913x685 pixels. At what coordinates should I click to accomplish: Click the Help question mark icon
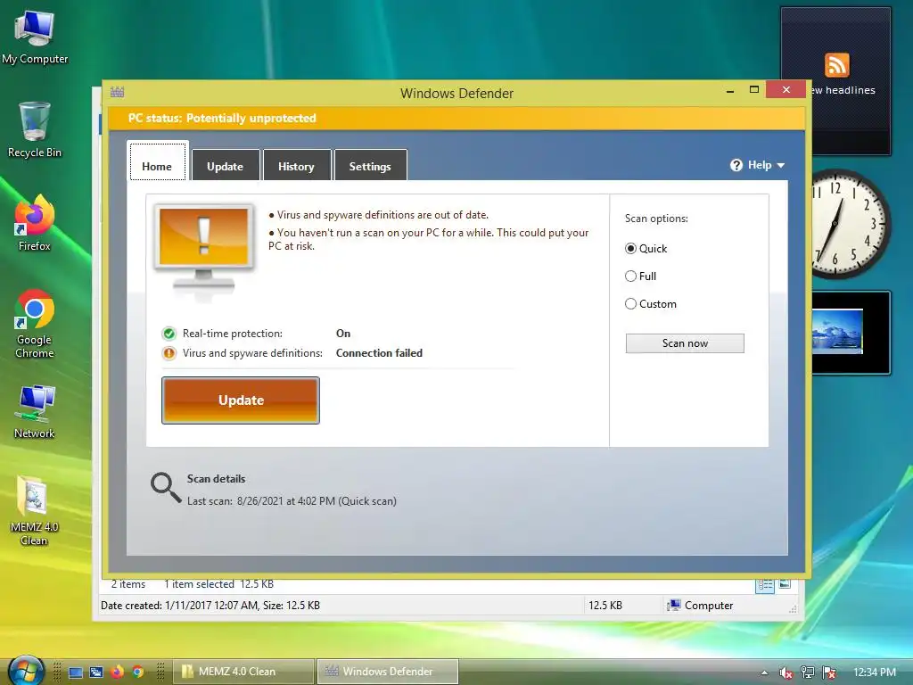(736, 165)
